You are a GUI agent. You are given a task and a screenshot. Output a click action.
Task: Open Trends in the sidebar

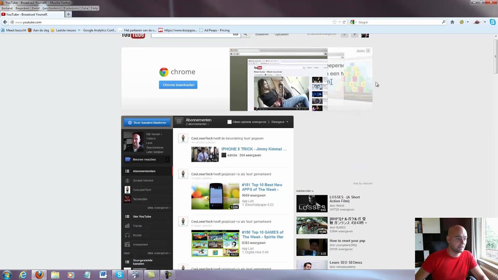[137, 226]
